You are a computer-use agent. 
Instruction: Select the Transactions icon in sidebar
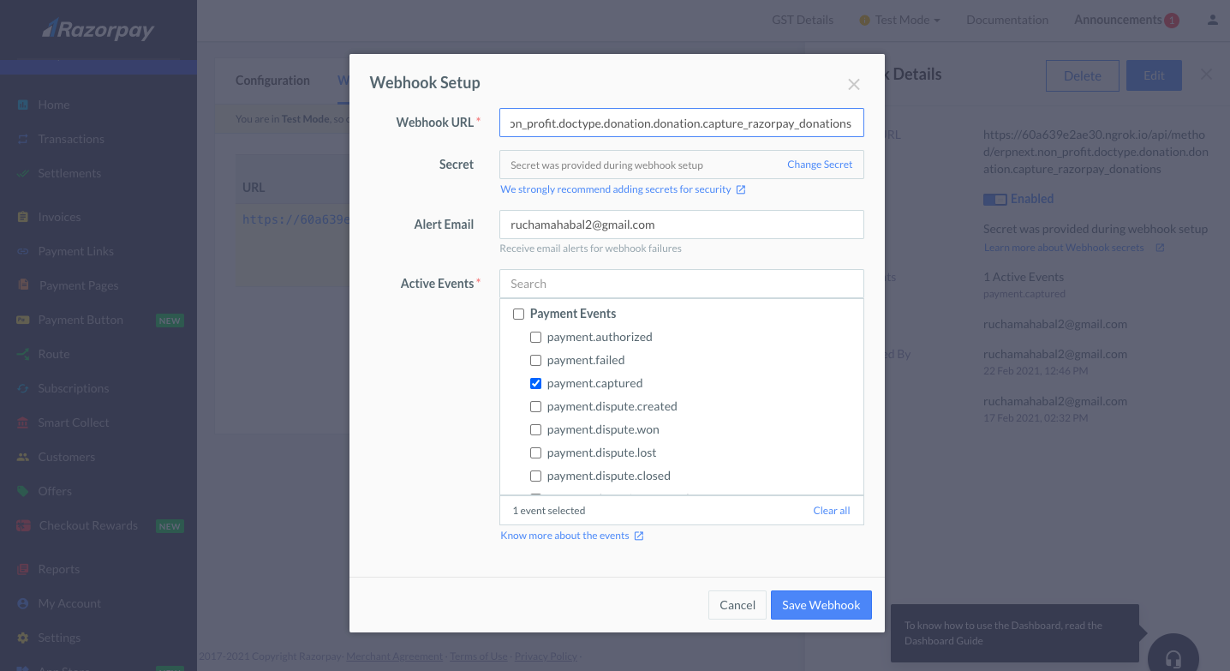21,138
